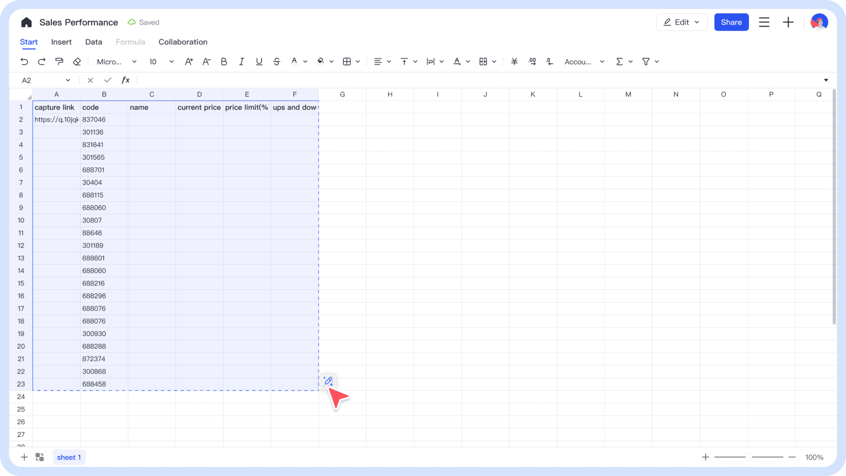The width and height of the screenshot is (846, 476).
Task: Select column G header
Action: (x=342, y=95)
